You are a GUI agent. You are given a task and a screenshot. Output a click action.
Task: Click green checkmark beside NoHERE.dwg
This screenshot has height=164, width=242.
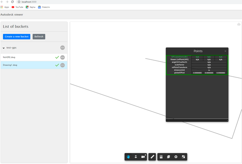coord(57,57)
